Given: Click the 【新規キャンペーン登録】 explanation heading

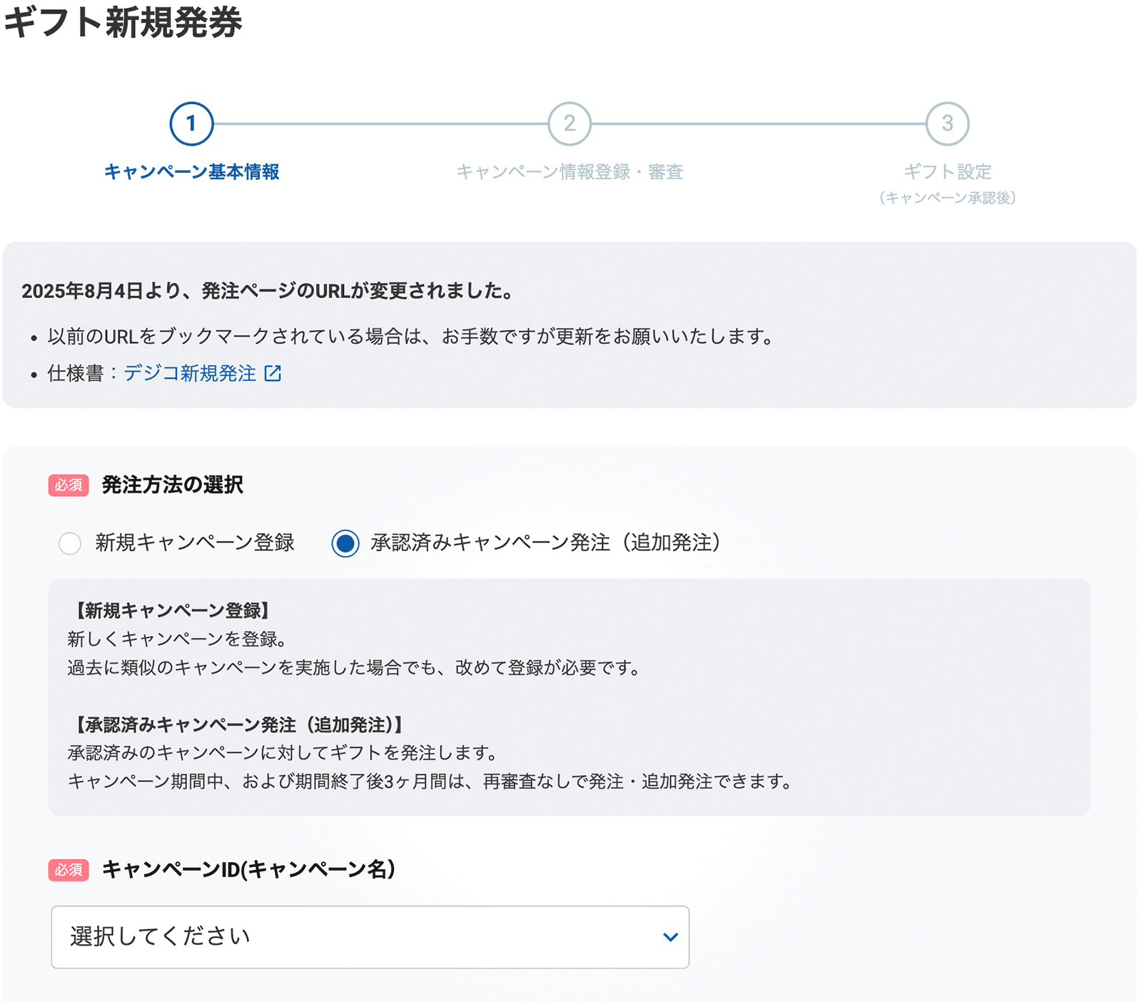Looking at the screenshot, I should point(172,610).
